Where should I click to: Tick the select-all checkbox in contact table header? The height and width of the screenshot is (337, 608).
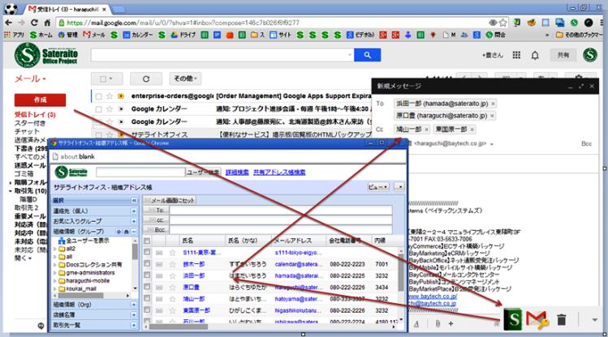pyautogui.click(x=147, y=241)
